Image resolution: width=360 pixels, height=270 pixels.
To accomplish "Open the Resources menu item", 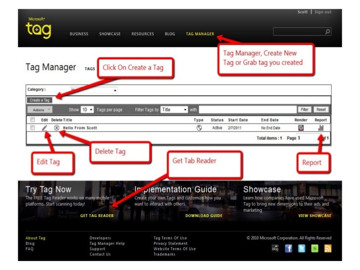I will click(x=142, y=34).
